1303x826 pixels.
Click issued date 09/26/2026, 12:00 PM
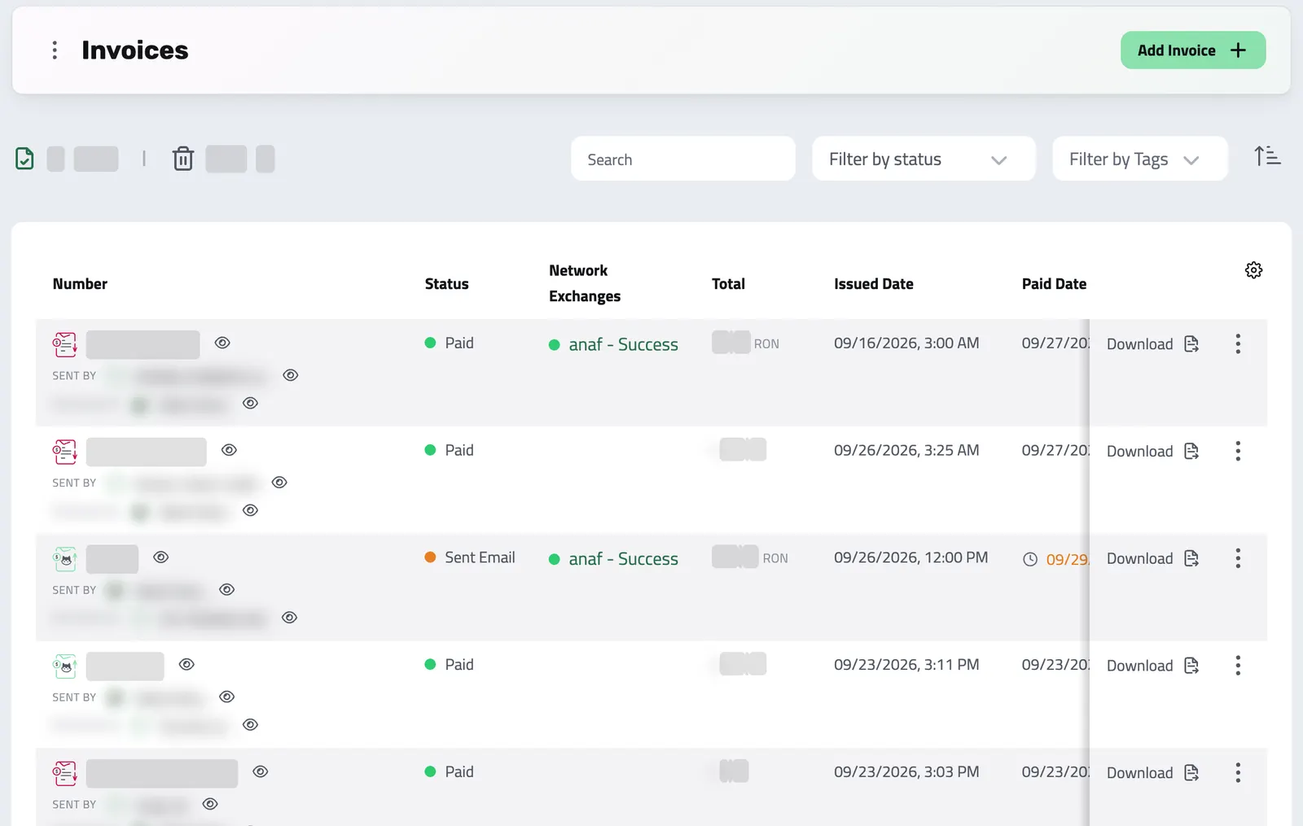910,557
